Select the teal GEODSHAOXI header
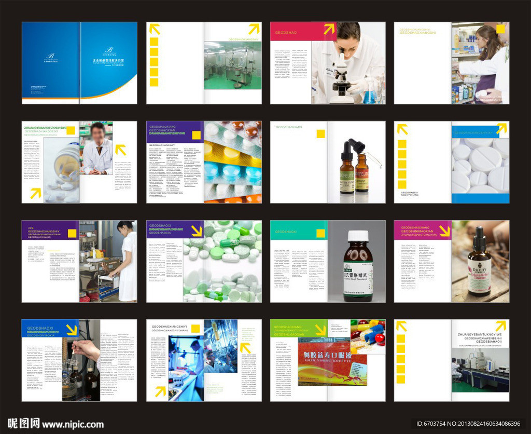This screenshot has width=531, height=434. (299, 230)
